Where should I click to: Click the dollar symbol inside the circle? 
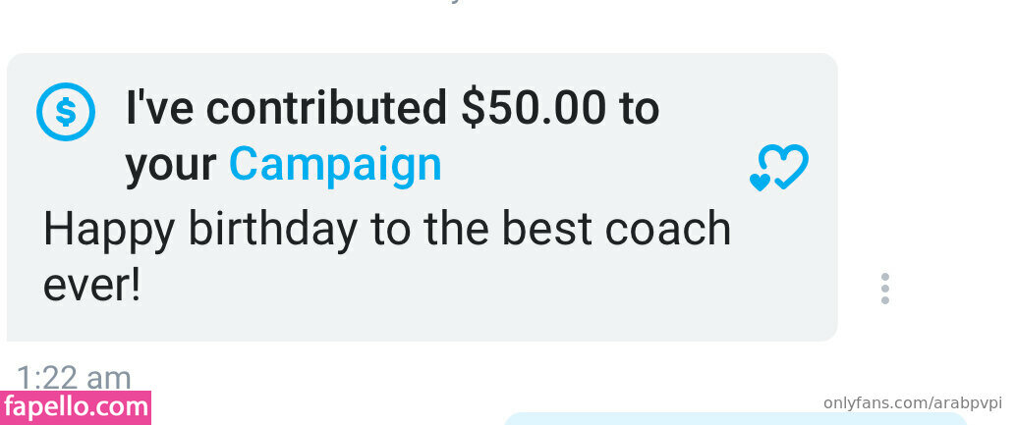click(x=66, y=113)
